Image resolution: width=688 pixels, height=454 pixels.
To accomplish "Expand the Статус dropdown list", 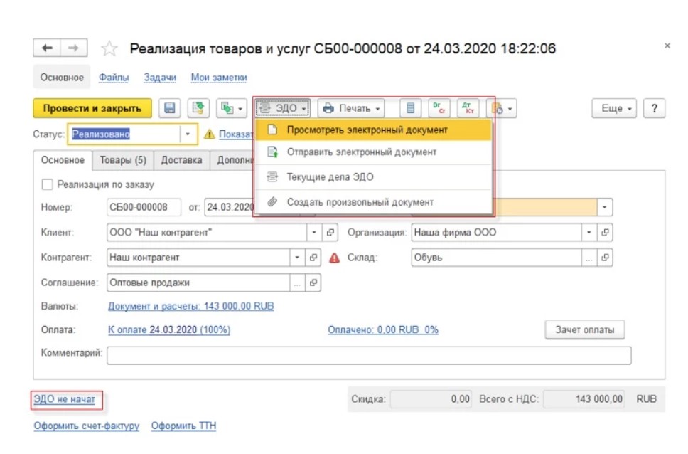I will click(x=188, y=134).
